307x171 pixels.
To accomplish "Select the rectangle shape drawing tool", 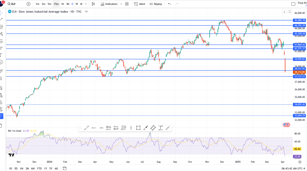I will 138,128.
